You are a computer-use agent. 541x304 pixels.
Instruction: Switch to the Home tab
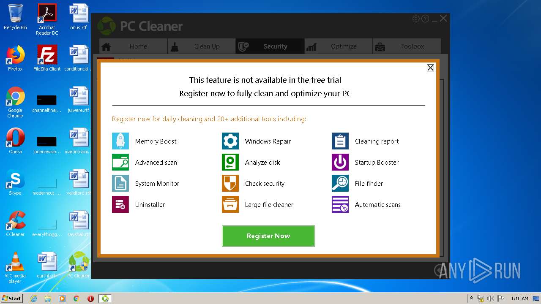pos(133,46)
